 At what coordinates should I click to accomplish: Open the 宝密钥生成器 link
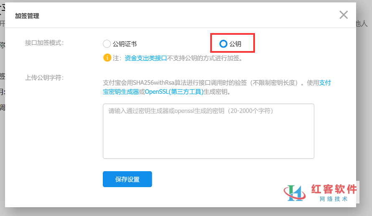(121, 92)
